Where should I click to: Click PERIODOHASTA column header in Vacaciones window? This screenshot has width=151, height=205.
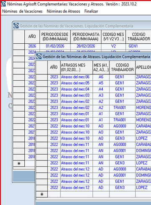(86, 37)
